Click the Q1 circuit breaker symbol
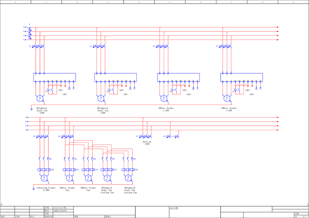 coord(38,47)
